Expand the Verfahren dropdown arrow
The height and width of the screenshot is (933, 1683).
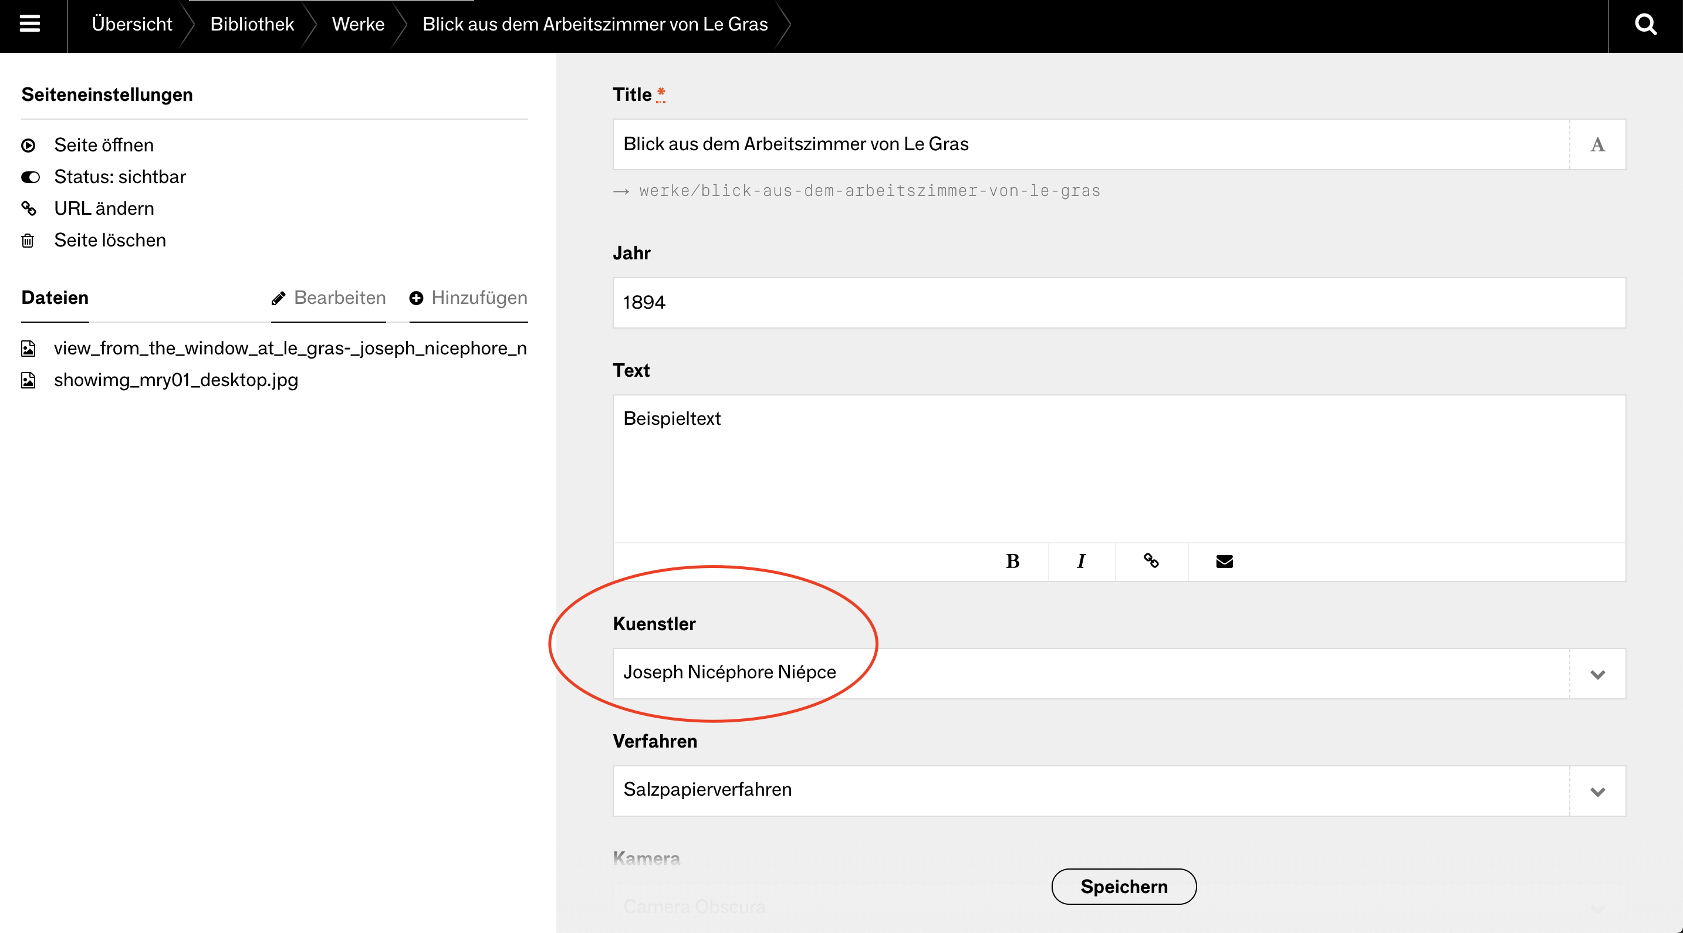pos(1597,791)
